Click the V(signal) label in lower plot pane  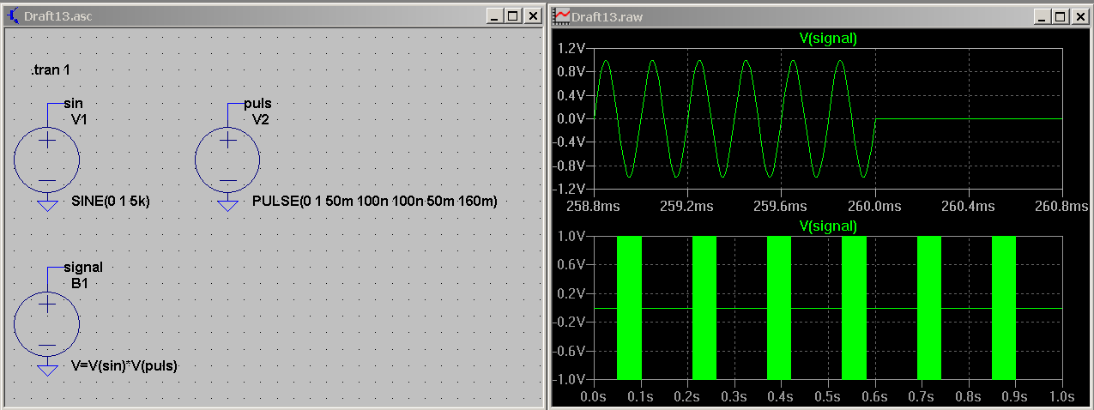pyautogui.click(x=828, y=226)
